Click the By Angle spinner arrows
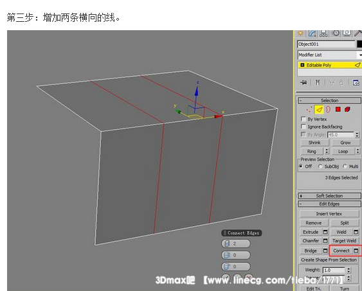The height and width of the screenshot is (291, 362). tap(357, 135)
